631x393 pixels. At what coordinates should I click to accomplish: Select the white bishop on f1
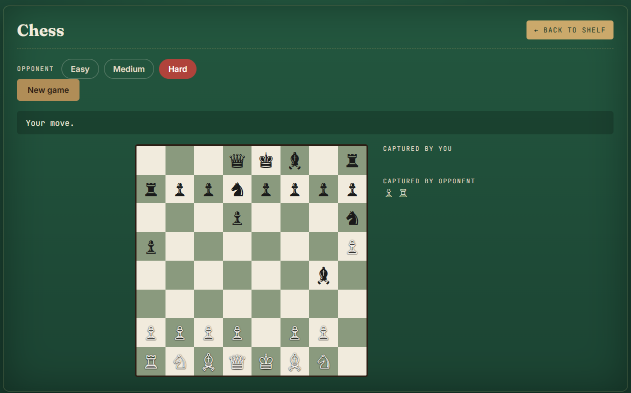[295, 362]
